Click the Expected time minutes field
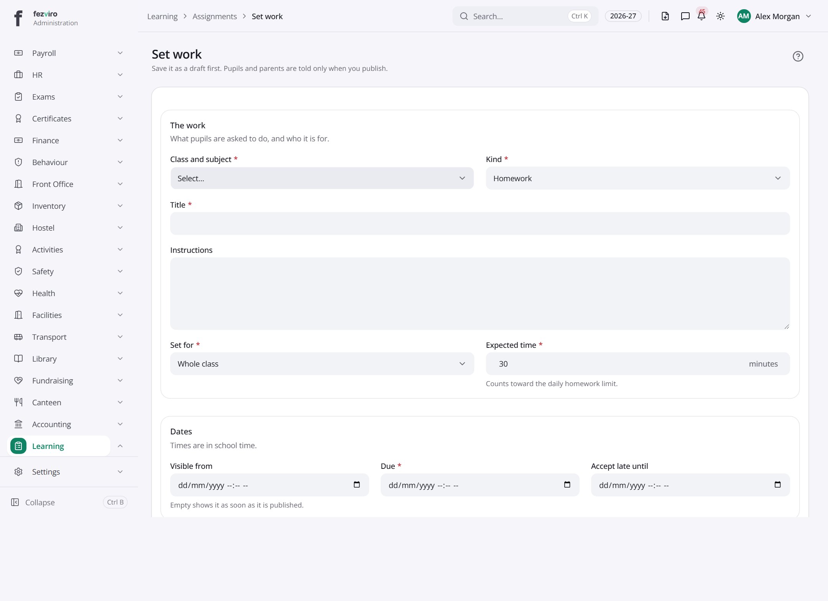This screenshot has width=828, height=601. pos(638,364)
